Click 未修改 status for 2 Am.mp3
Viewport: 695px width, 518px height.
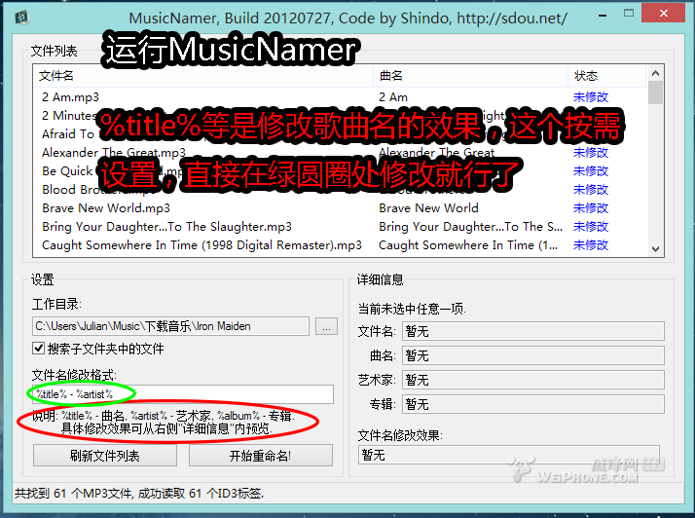(x=591, y=97)
